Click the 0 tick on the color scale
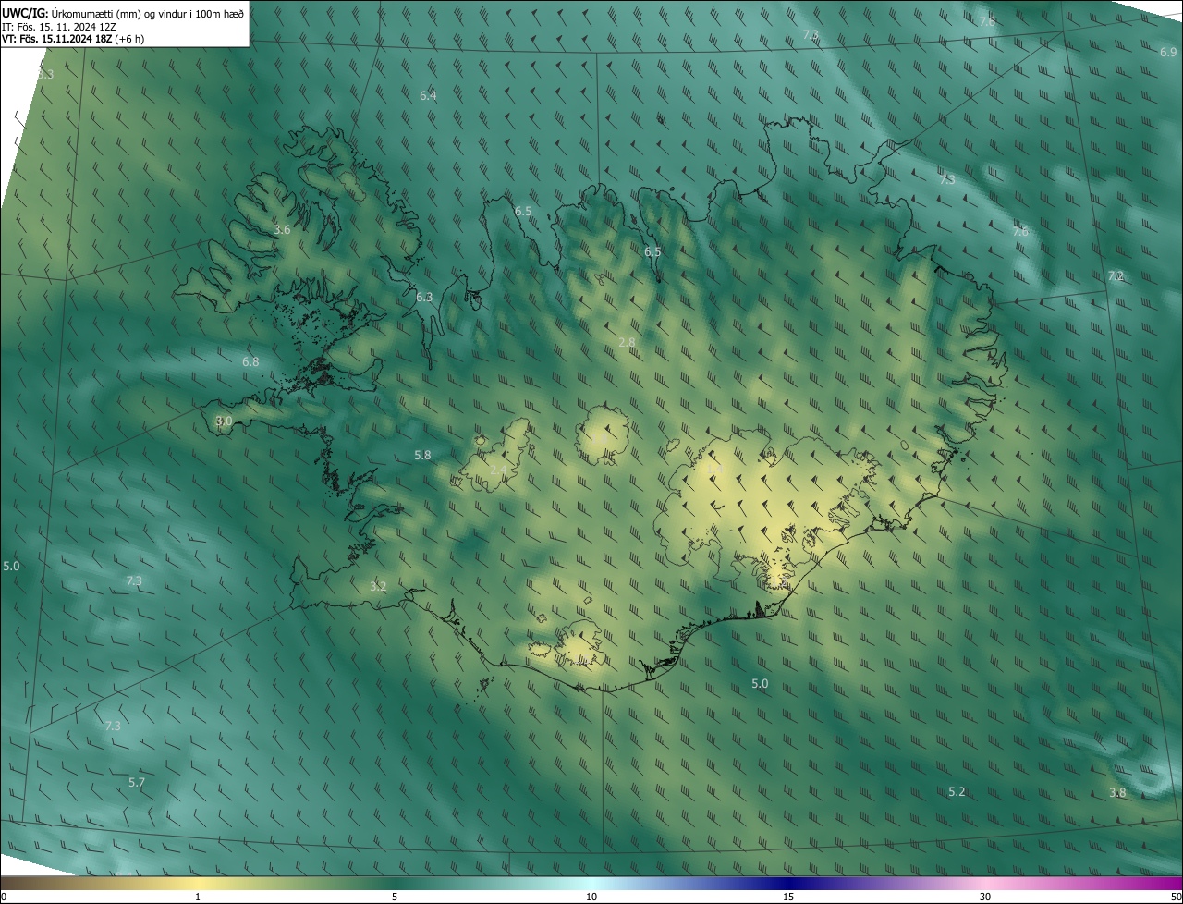Image resolution: width=1183 pixels, height=904 pixels. pyautogui.click(x=3, y=898)
